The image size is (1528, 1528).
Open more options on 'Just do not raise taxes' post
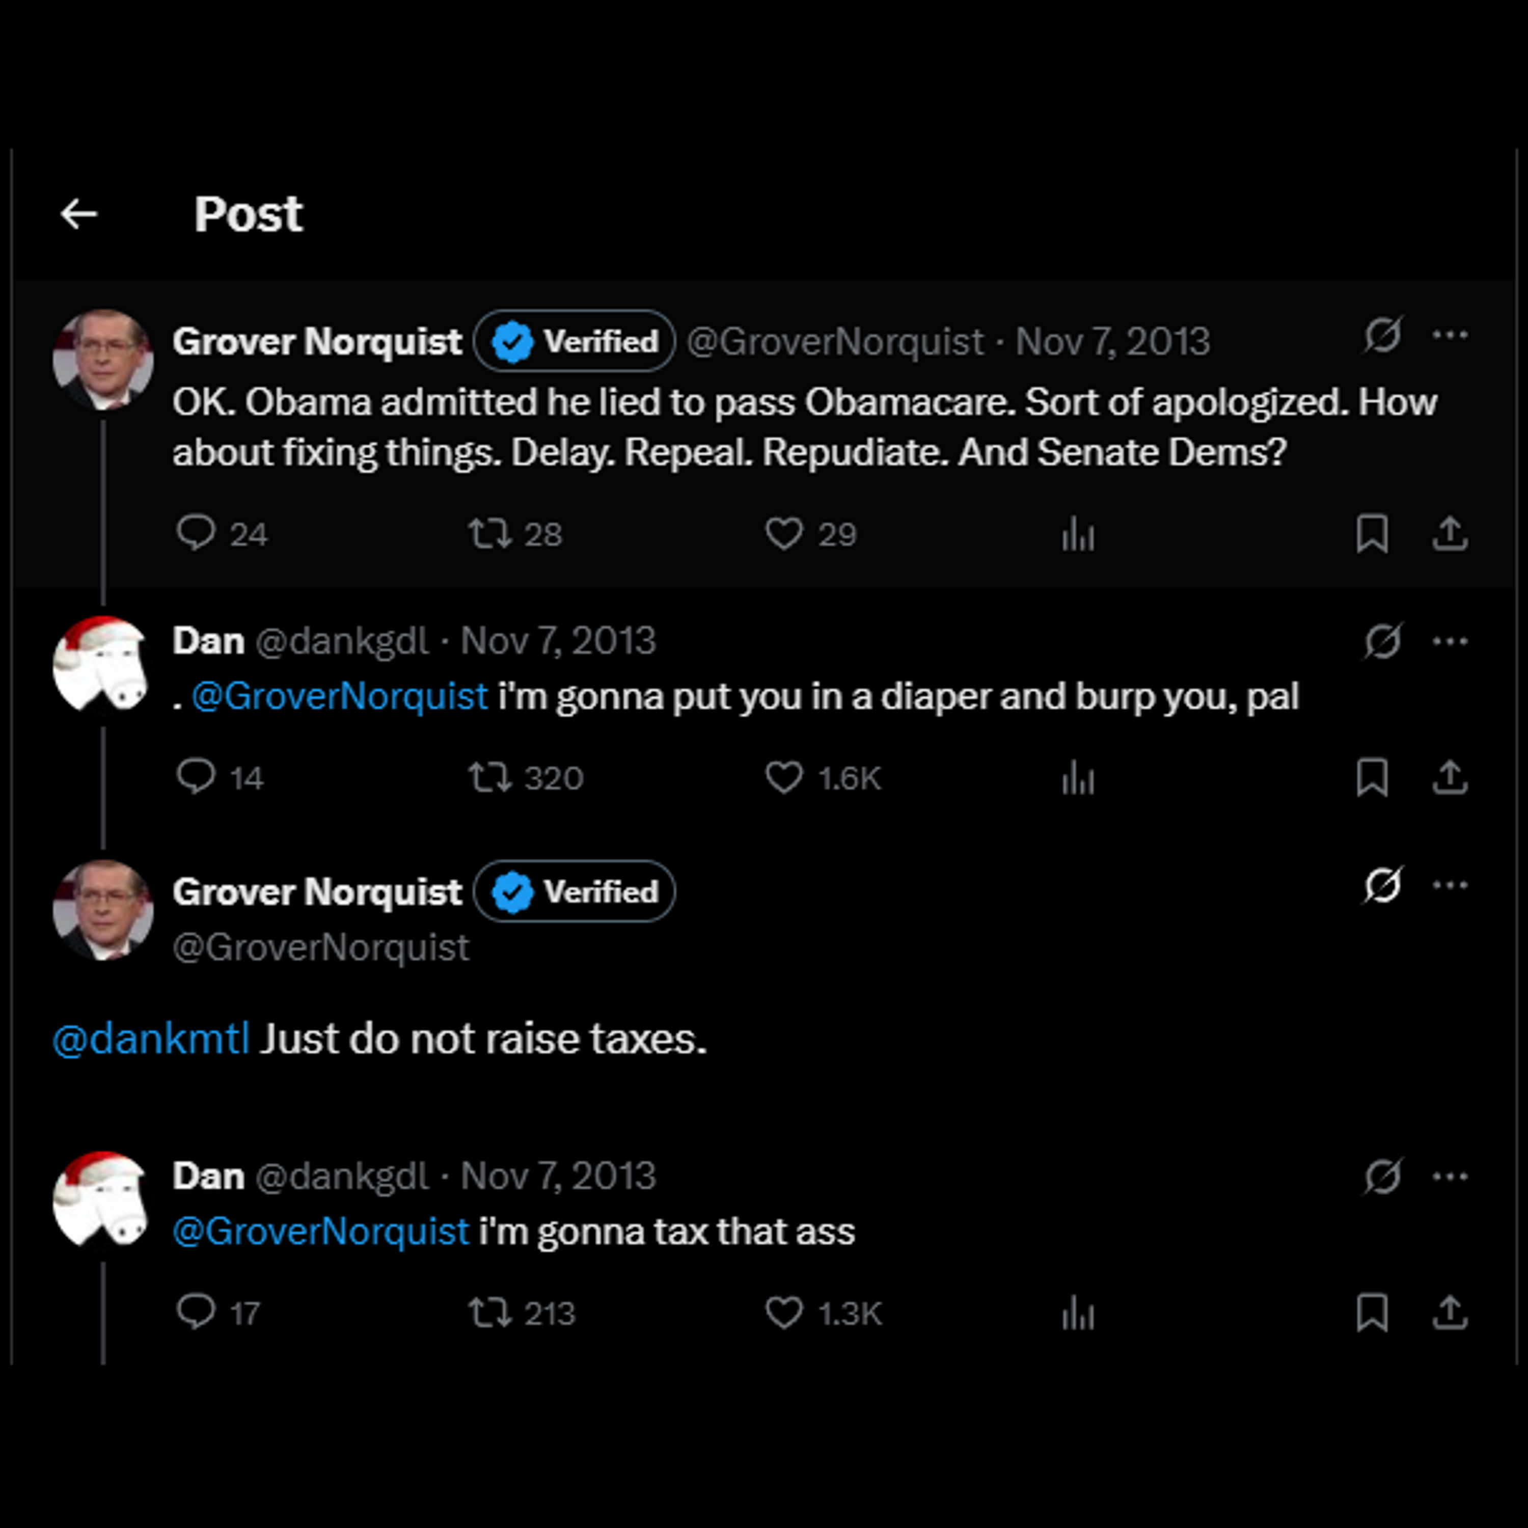pos(1450,885)
